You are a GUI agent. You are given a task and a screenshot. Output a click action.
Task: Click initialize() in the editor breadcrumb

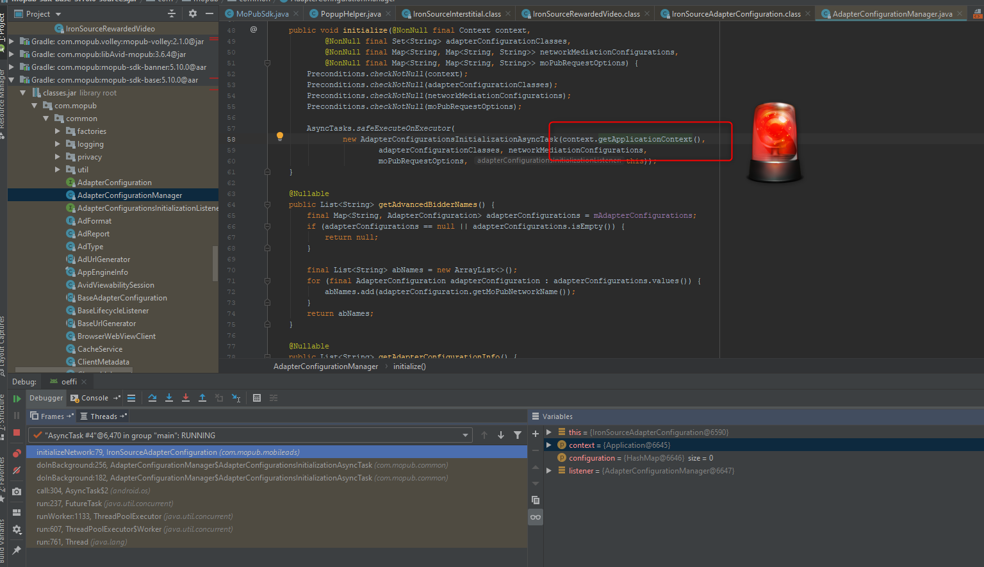coord(409,366)
